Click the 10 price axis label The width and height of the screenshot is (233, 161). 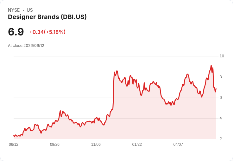(222, 56)
